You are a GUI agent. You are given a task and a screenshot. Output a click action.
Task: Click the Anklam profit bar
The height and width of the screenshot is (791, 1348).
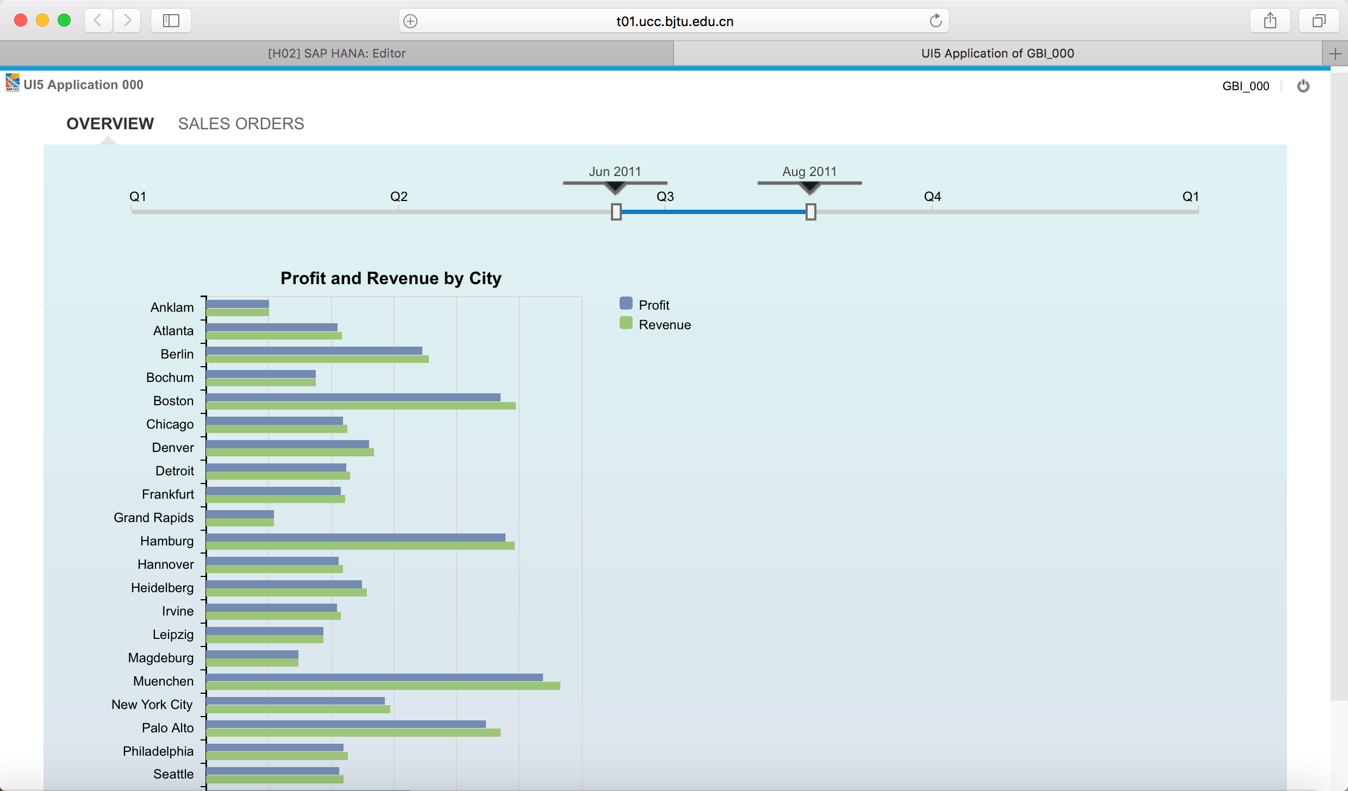coord(238,304)
